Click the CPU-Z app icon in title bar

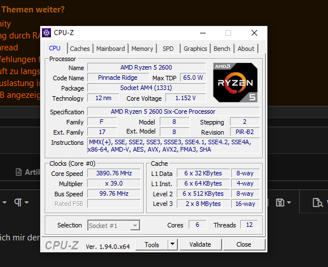coord(46,33)
